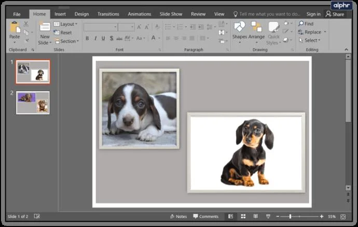Screen dimensions: 358x227
Task: Expand the Layout dropdown
Action: (66, 24)
